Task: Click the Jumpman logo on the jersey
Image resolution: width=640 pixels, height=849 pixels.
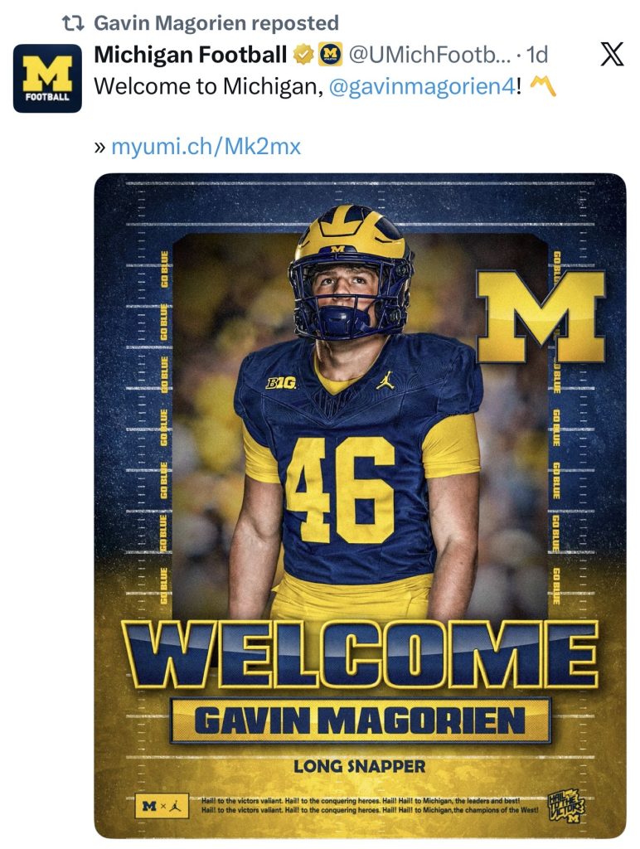Action: click(384, 380)
